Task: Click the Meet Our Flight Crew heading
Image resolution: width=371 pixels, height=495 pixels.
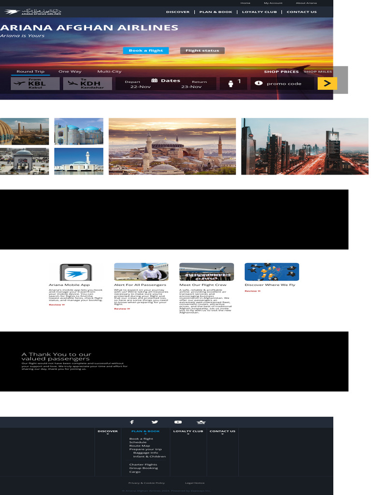Action: tap(203, 285)
